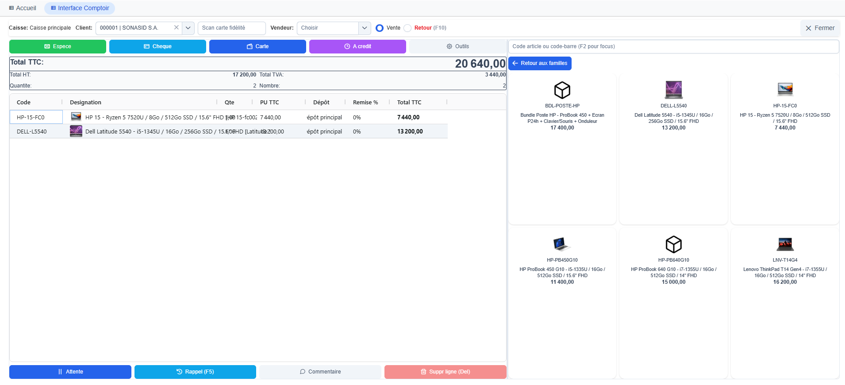The height and width of the screenshot is (385, 845).
Task: Close the counter with Fermer
Action: [x=820, y=28]
